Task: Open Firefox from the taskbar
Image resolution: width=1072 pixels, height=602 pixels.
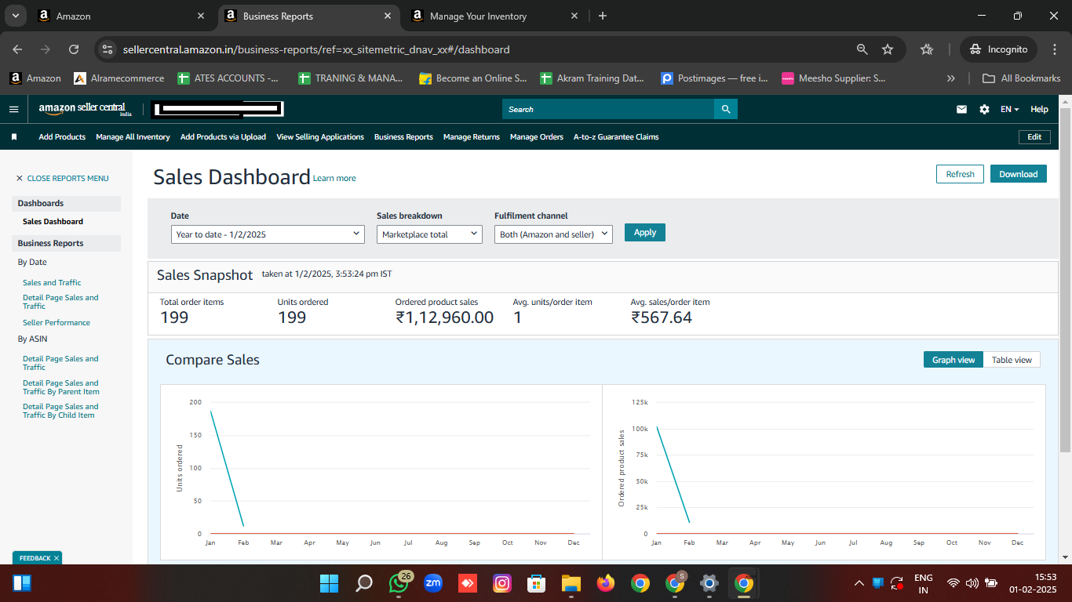Action: 605,583
